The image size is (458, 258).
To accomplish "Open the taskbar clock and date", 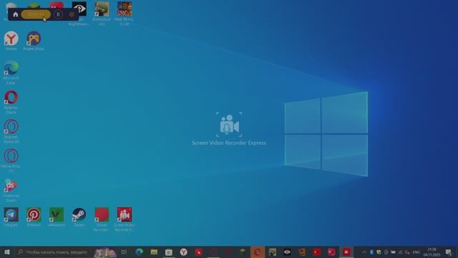I will (432, 252).
